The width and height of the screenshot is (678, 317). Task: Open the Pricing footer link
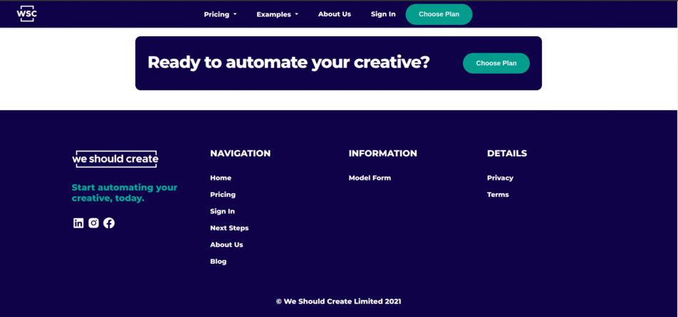pyautogui.click(x=223, y=195)
